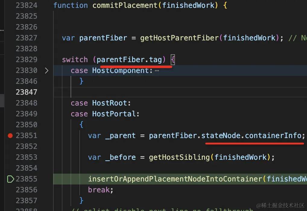Click the debug execution pointer at line 23855
Screen dimensions: 307x211
11,179
